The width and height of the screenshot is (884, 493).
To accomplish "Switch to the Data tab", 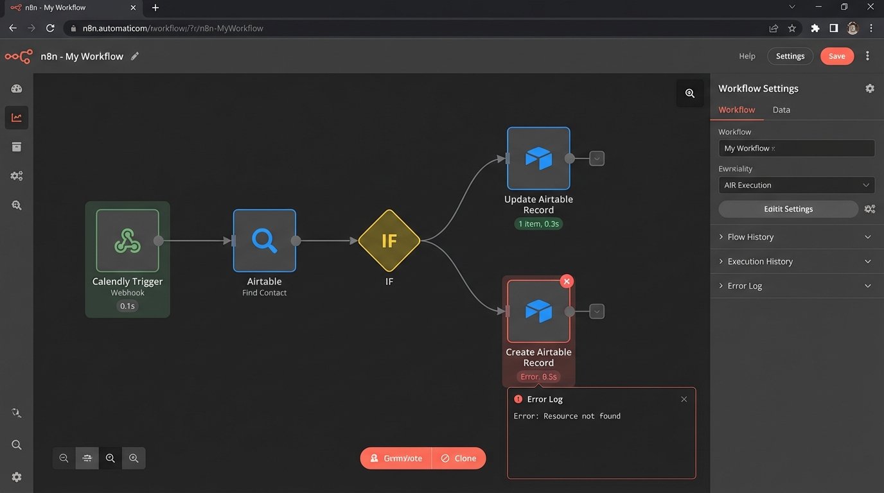I will (781, 110).
